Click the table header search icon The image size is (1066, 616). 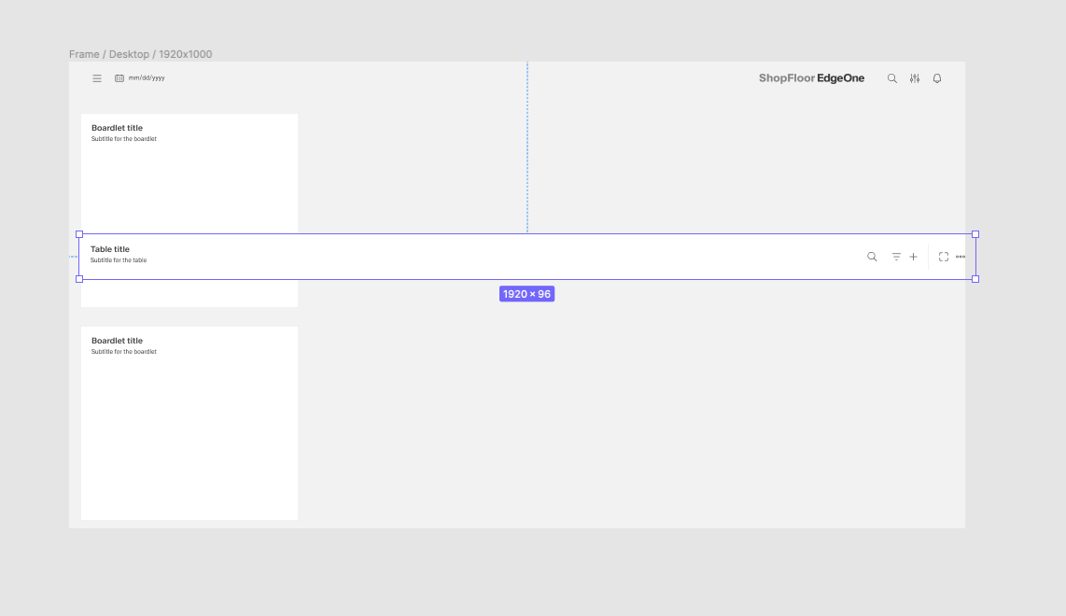[x=872, y=257]
